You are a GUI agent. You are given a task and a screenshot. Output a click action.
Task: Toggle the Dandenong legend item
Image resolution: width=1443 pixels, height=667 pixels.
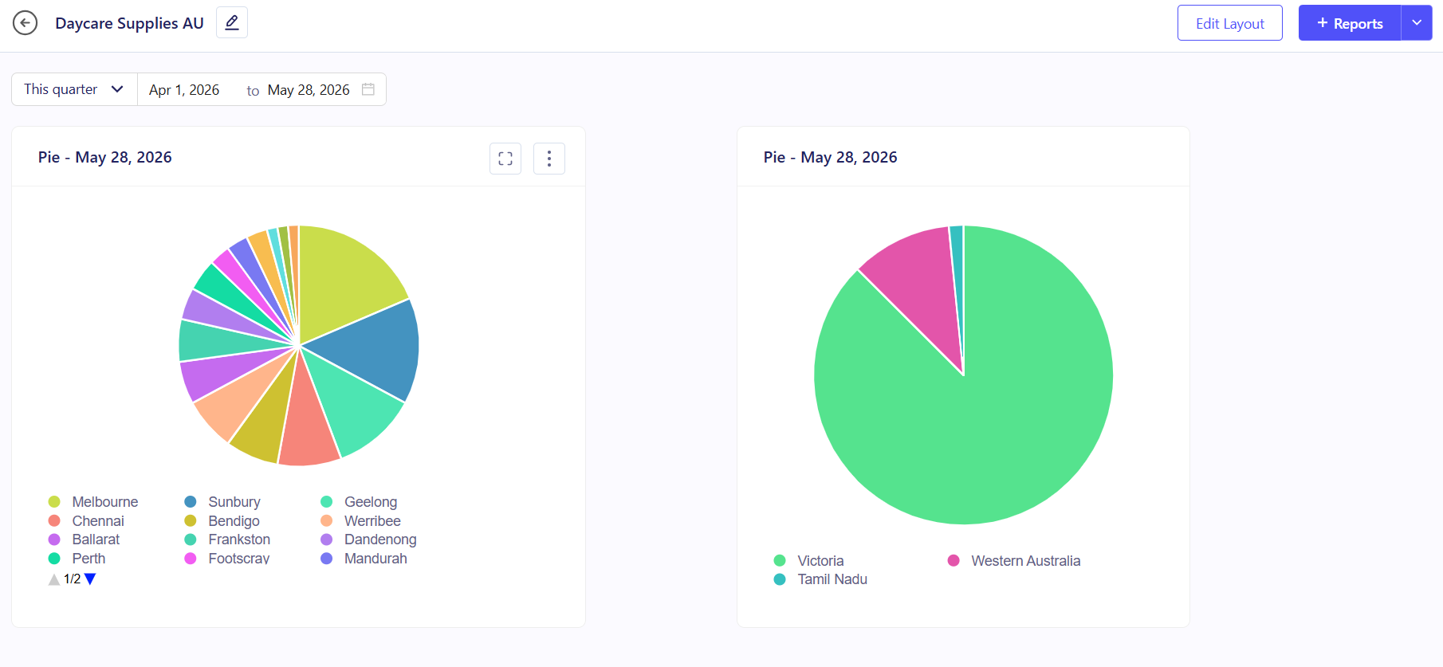(x=368, y=539)
